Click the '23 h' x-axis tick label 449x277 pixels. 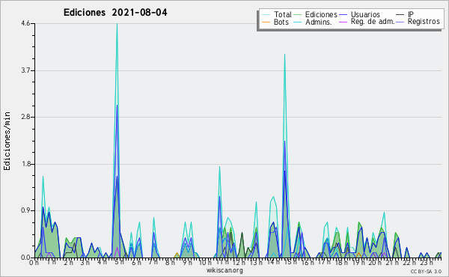click(427, 263)
